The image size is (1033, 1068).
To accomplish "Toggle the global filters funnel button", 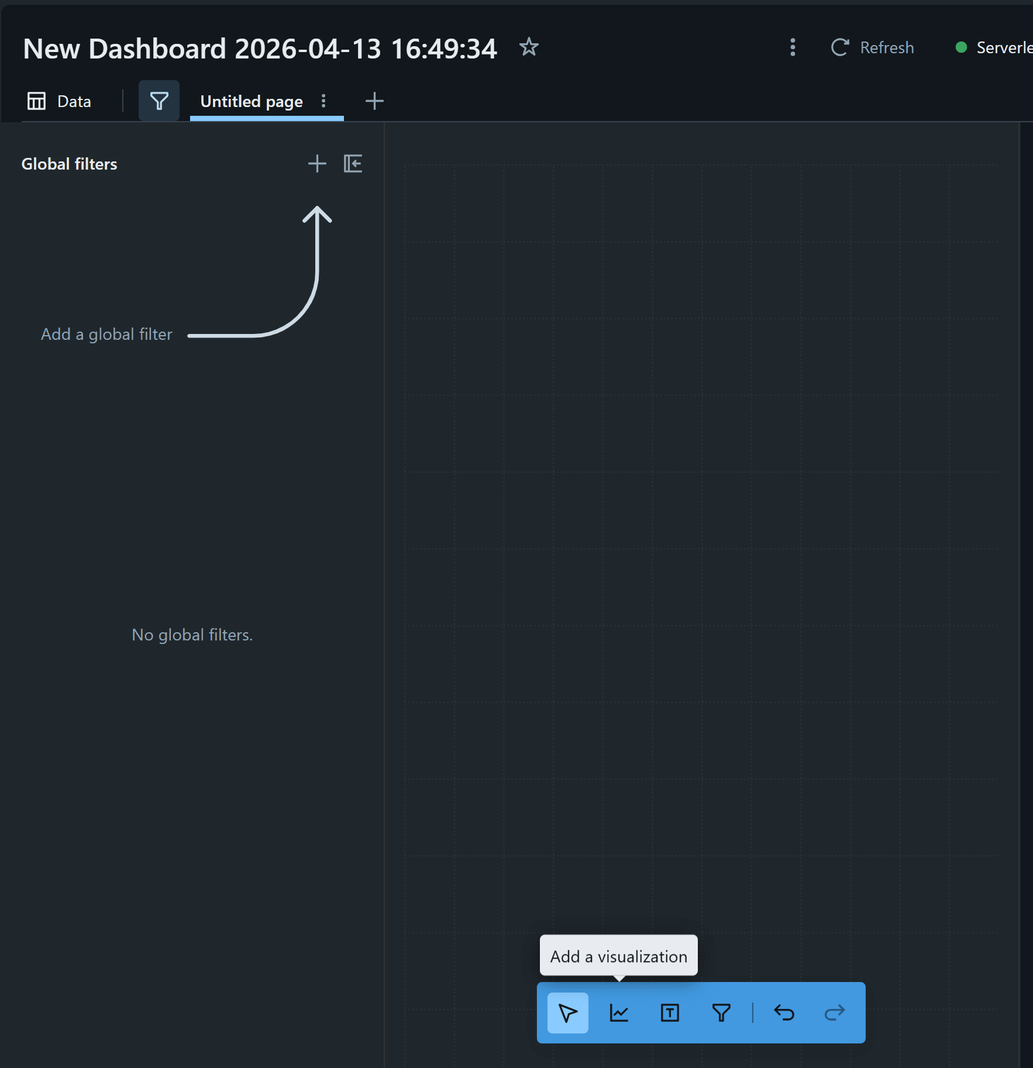I will pos(159,101).
